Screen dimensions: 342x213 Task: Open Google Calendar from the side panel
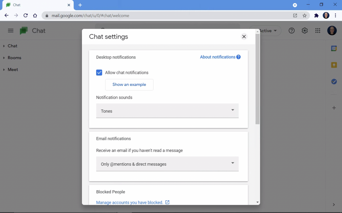[334, 48]
